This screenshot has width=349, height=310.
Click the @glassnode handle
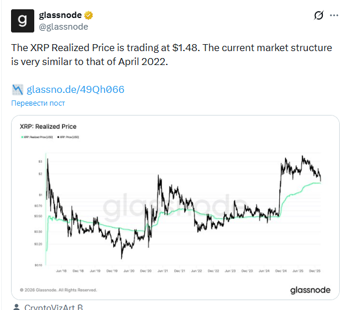click(63, 26)
